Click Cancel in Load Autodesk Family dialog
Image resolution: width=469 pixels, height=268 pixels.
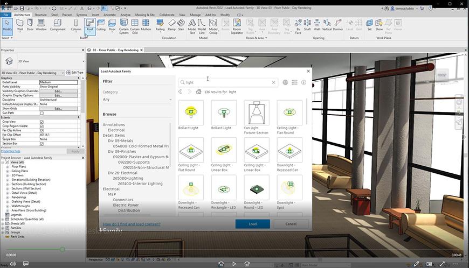tap(291, 224)
